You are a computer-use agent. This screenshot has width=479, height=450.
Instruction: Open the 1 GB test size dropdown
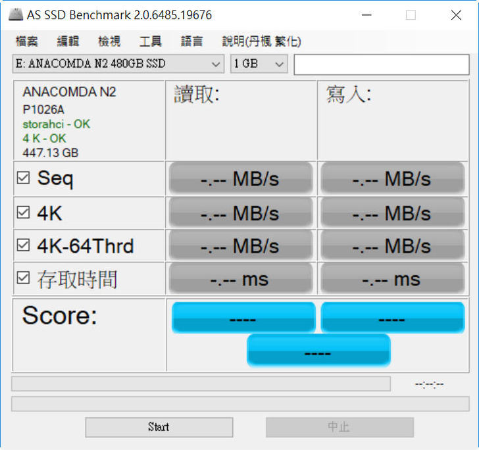click(259, 64)
